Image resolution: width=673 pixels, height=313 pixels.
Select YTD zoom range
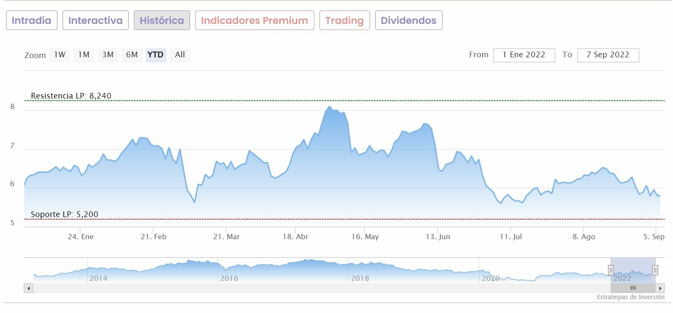click(x=156, y=55)
